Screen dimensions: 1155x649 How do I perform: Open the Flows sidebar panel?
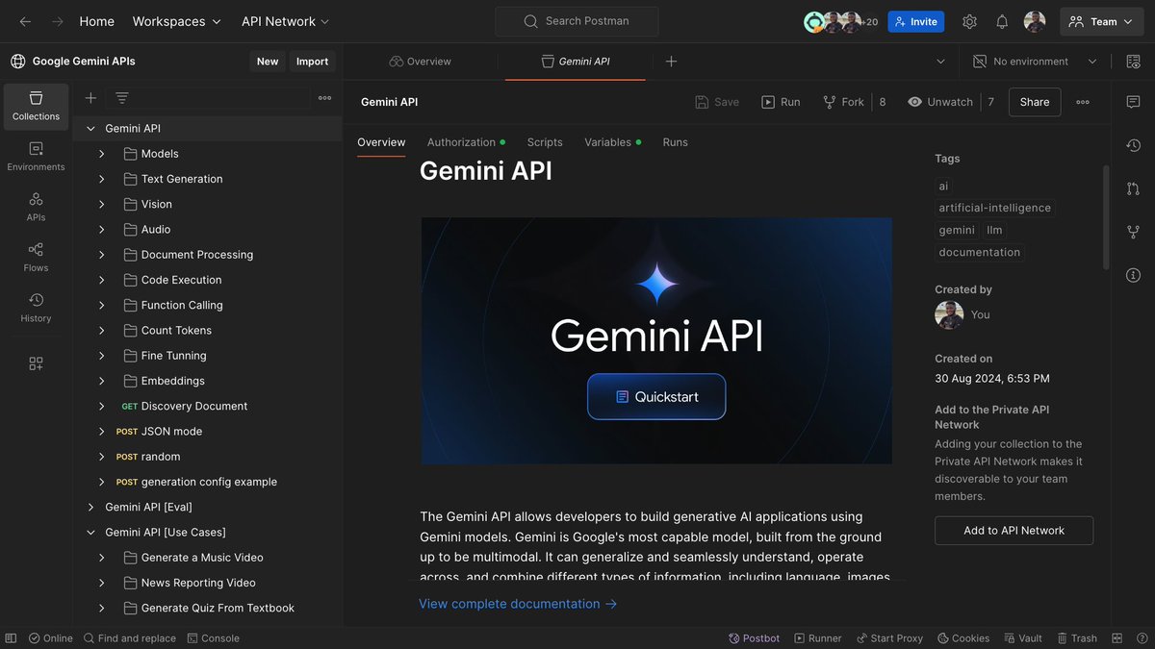[x=36, y=258]
